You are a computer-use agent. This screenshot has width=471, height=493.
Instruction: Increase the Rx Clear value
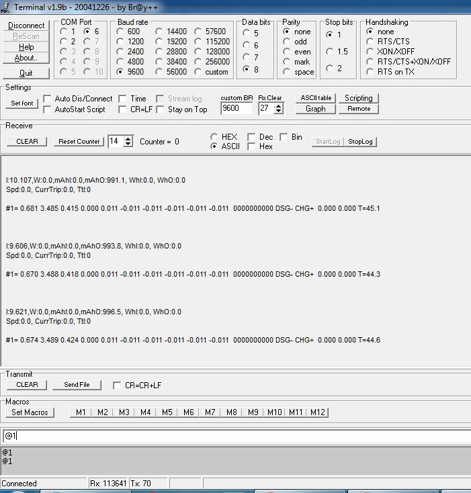pos(278,106)
